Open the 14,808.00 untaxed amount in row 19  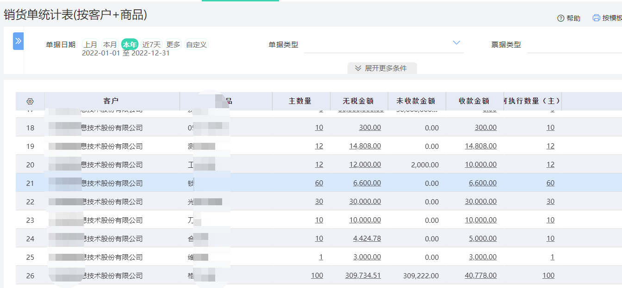pos(365,146)
